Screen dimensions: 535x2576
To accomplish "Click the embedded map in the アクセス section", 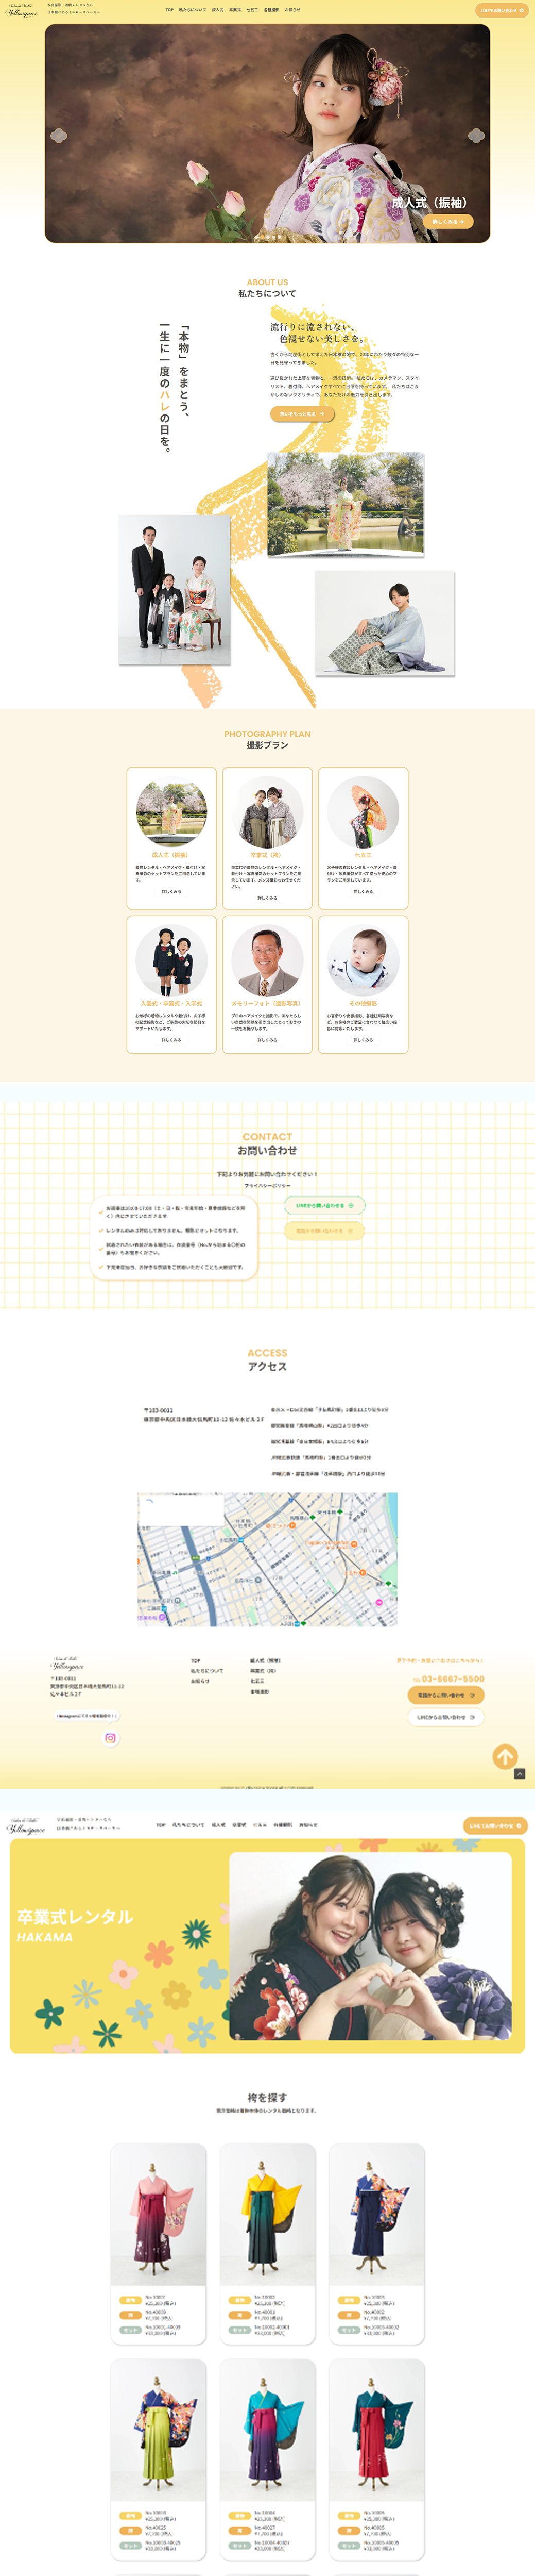I will (x=268, y=1559).
